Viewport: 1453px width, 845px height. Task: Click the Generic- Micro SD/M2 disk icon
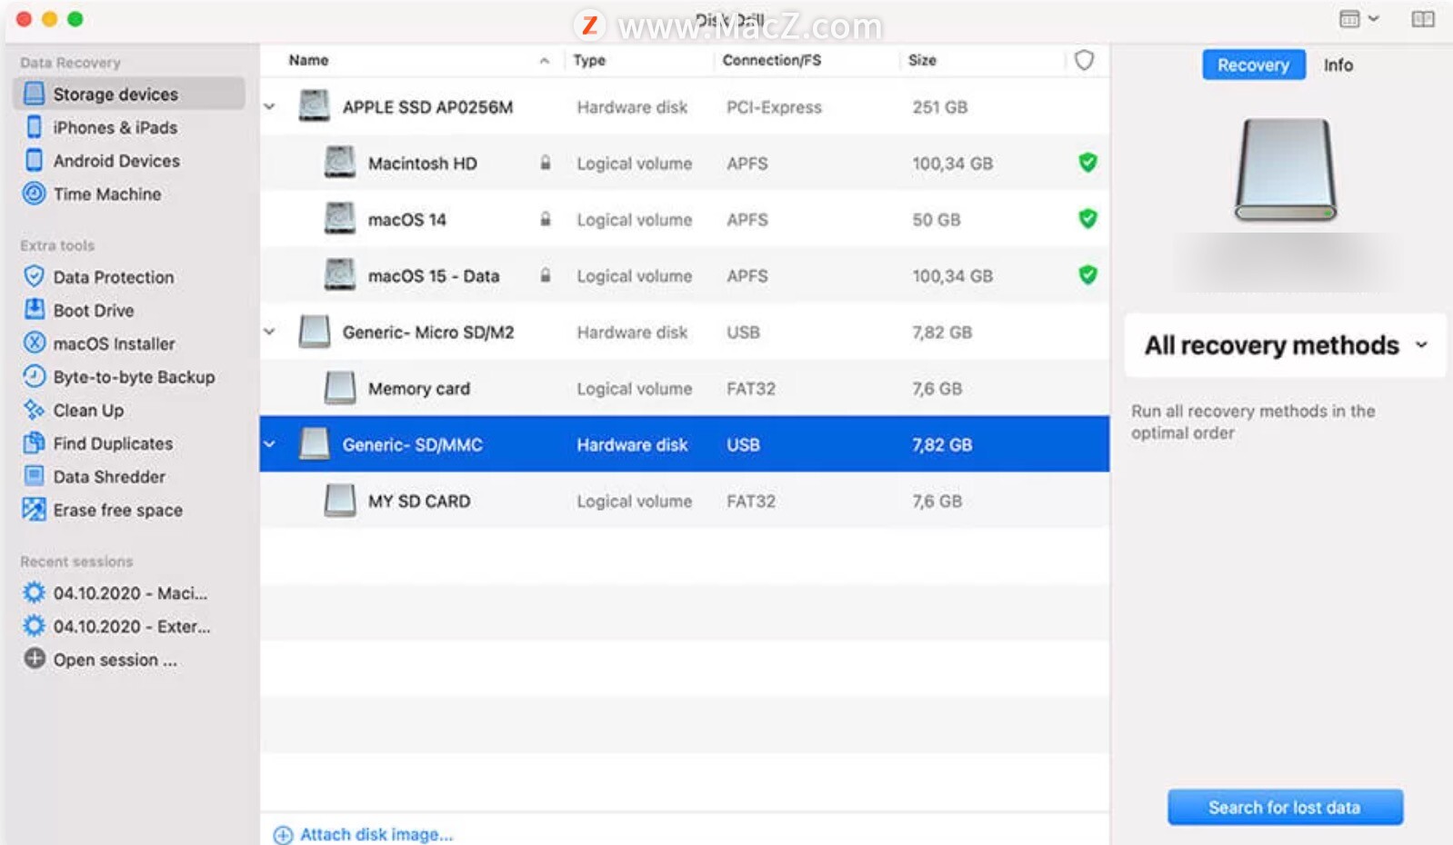click(x=315, y=332)
